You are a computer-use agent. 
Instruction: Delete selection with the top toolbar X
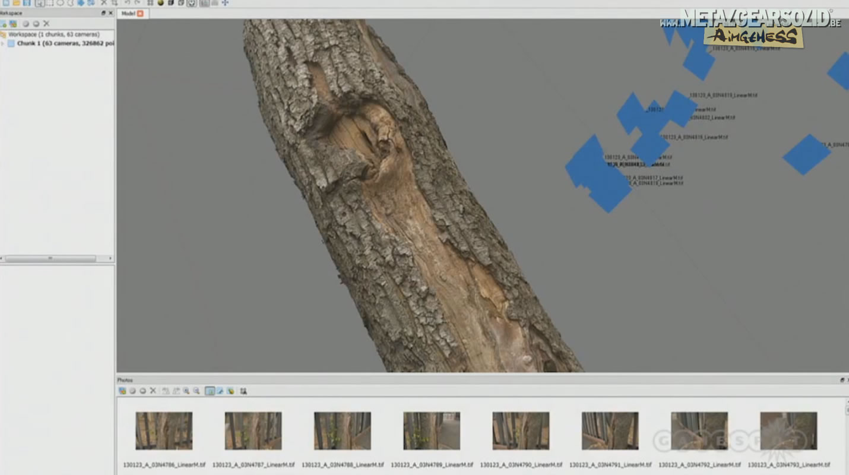point(104,3)
